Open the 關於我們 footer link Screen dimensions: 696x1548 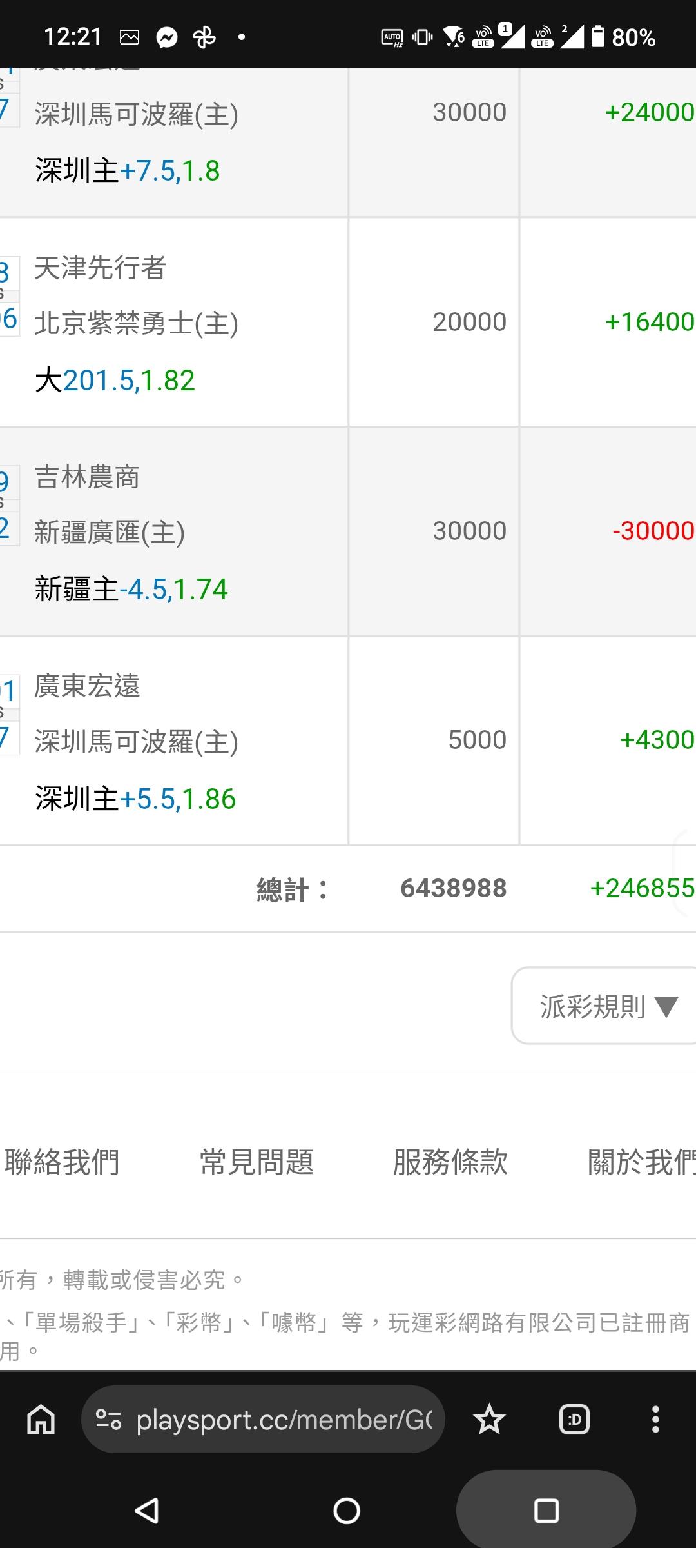[x=641, y=1162]
